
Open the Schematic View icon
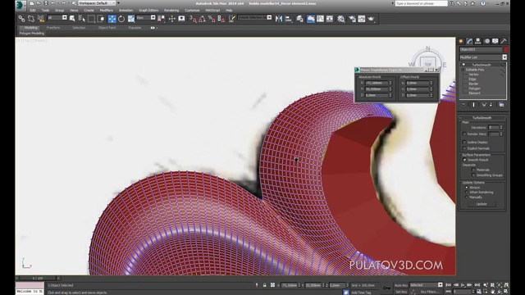(330, 19)
